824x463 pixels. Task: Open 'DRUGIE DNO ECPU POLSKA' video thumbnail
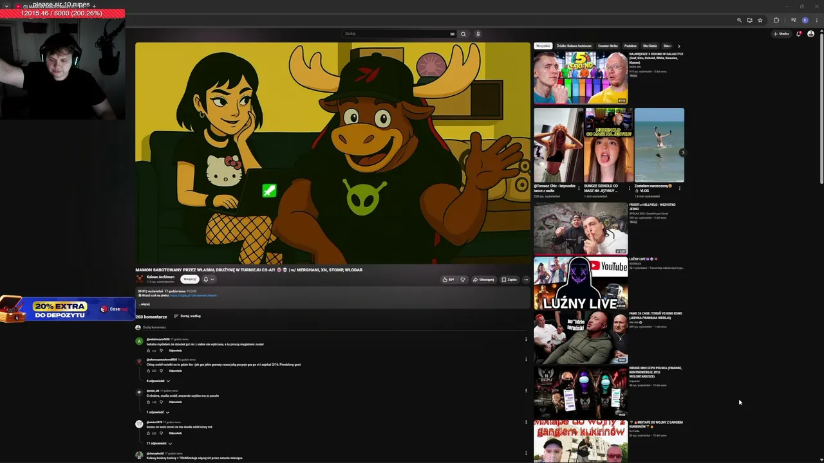pos(581,392)
